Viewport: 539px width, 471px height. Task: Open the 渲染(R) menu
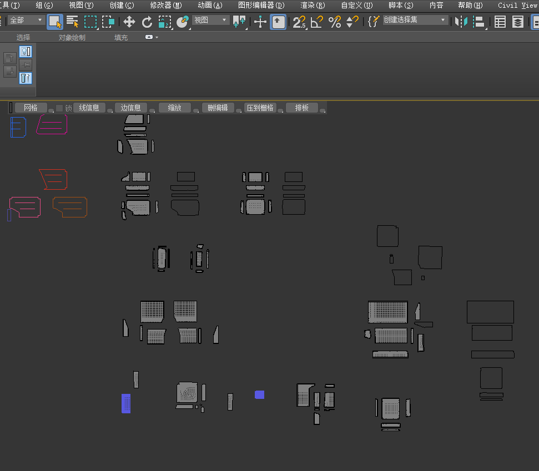[313, 5]
